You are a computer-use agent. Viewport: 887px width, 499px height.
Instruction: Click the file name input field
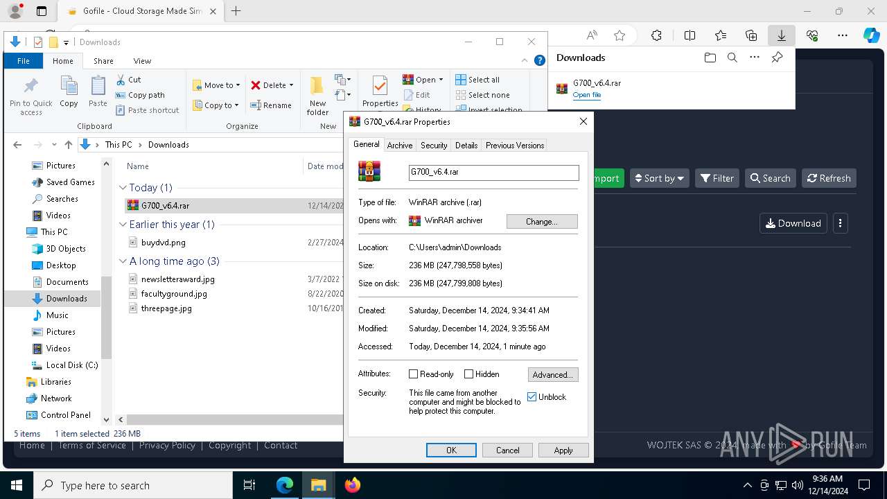pyautogui.click(x=493, y=173)
